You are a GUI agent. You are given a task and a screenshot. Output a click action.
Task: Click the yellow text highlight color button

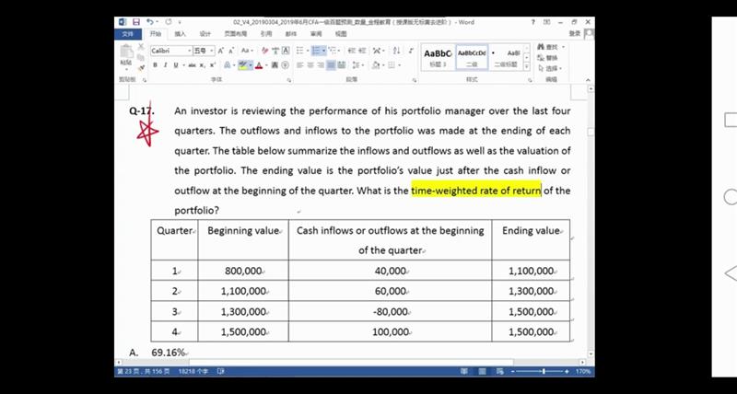coord(243,65)
